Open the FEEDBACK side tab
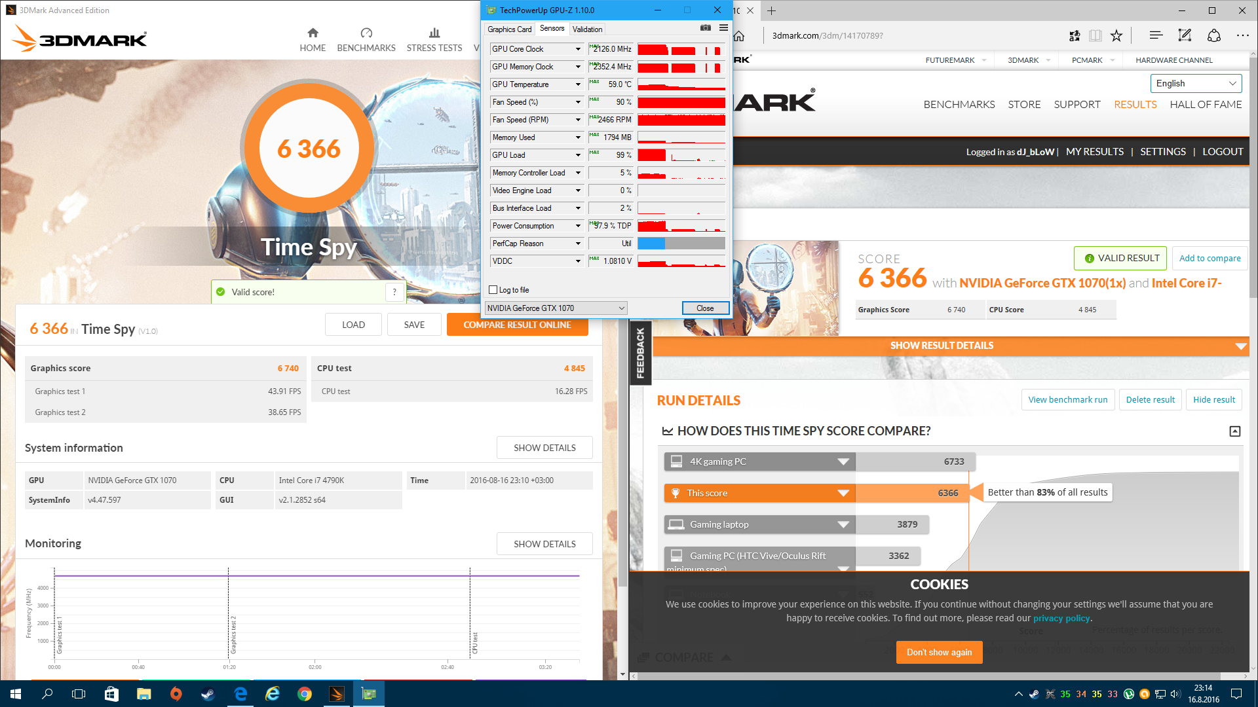 point(640,353)
